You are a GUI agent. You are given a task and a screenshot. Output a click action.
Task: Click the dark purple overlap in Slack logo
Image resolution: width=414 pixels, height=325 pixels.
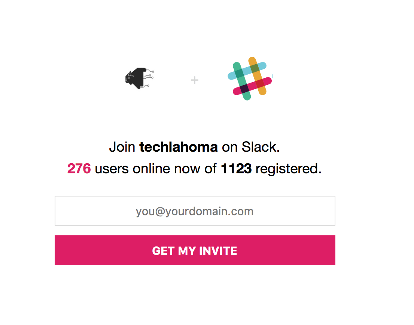245,89
